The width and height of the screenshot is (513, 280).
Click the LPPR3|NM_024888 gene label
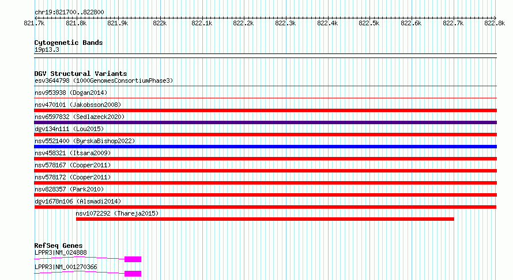(61, 252)
